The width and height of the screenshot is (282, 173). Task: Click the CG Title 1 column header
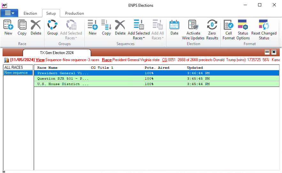[102, 68]
